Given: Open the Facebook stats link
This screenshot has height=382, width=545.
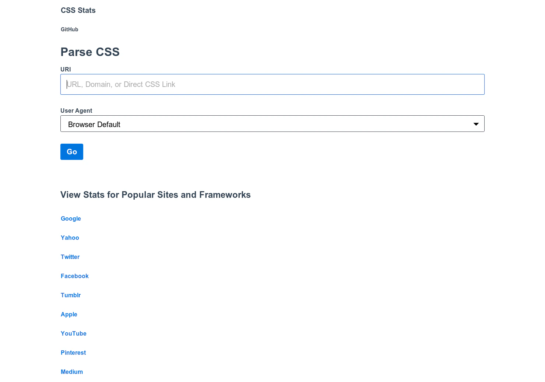Looking at the screenshot, I should pyautogui.click(x=74, y=276).
